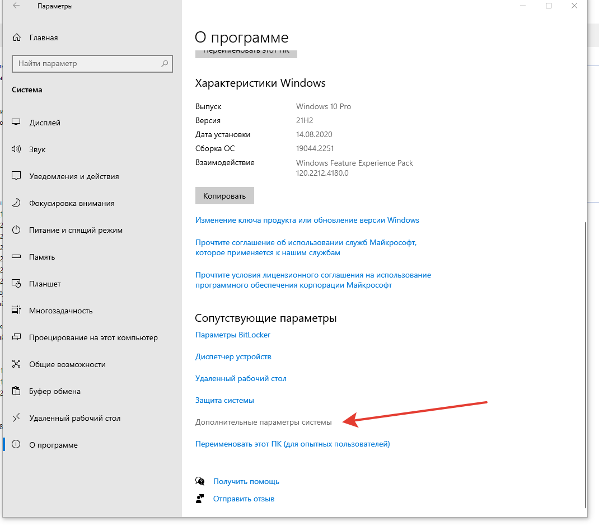The width and height of the screenshot is (599, 526).
Task: Open Фокусировка внимания settings
Action: point(72,203)
